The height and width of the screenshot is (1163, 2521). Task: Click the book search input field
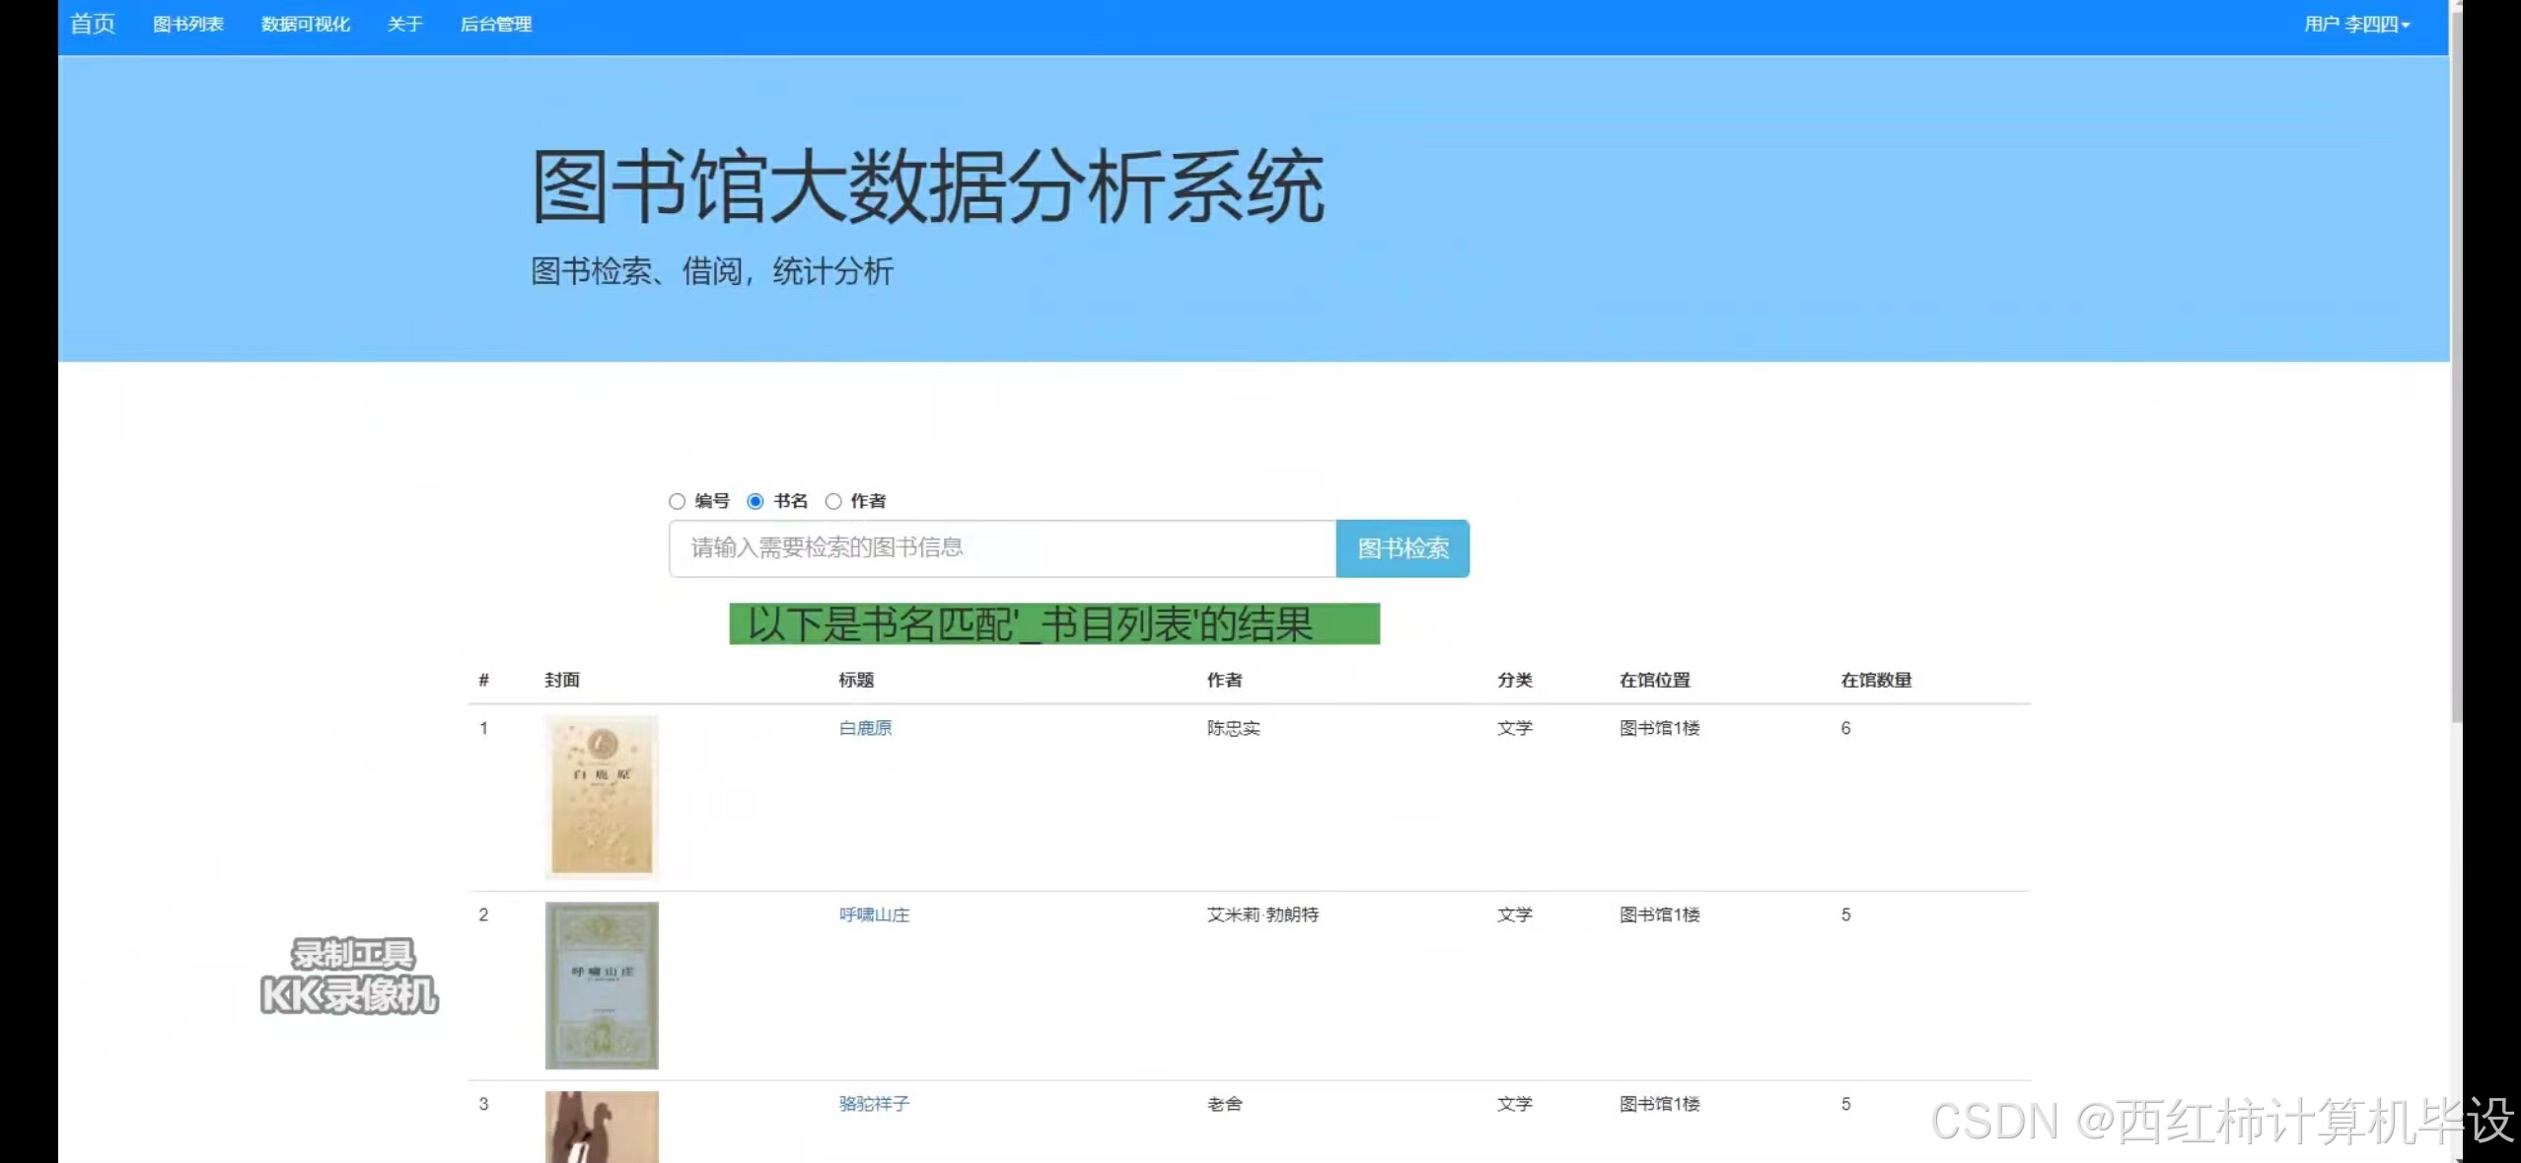(x=1001, y=547)
